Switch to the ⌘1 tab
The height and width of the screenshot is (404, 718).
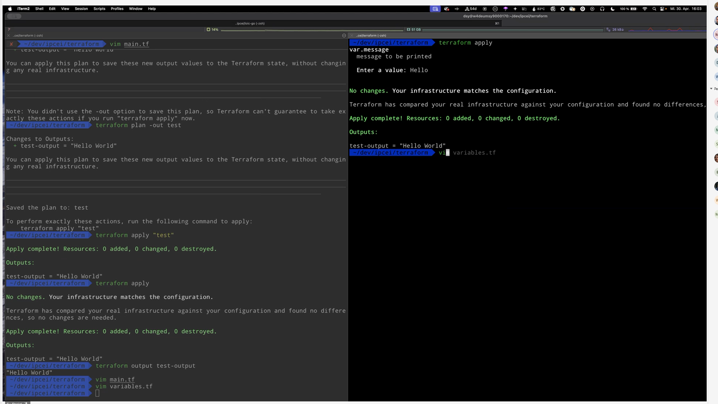point(497,23)
